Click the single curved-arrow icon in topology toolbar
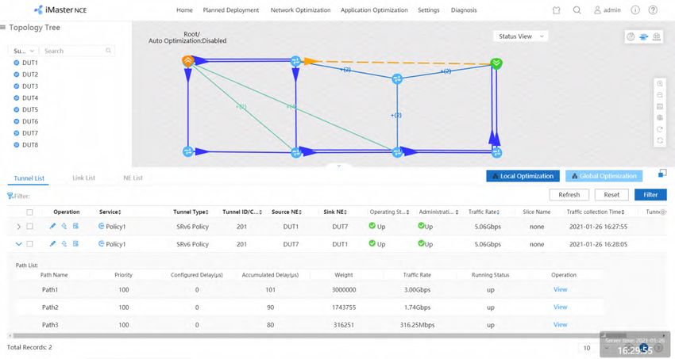Viewport: 675px width, 359px height. pos(659,129)
